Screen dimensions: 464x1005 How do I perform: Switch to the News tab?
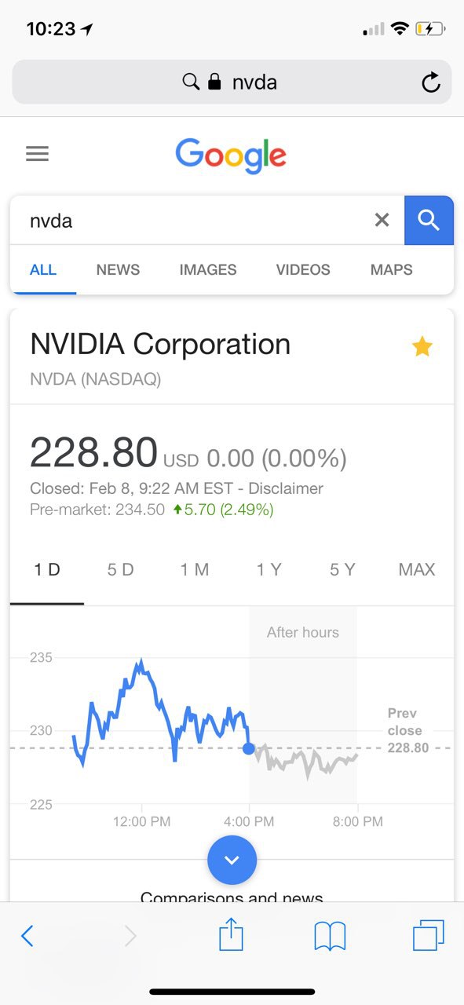118,269
